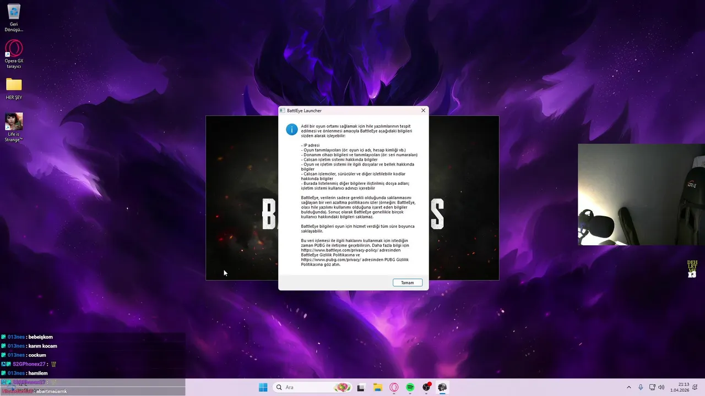Select the Life is Strange desktop shortcut
Image resolution: width=705 pixels, height=396 pixels.
click(14, 127)
